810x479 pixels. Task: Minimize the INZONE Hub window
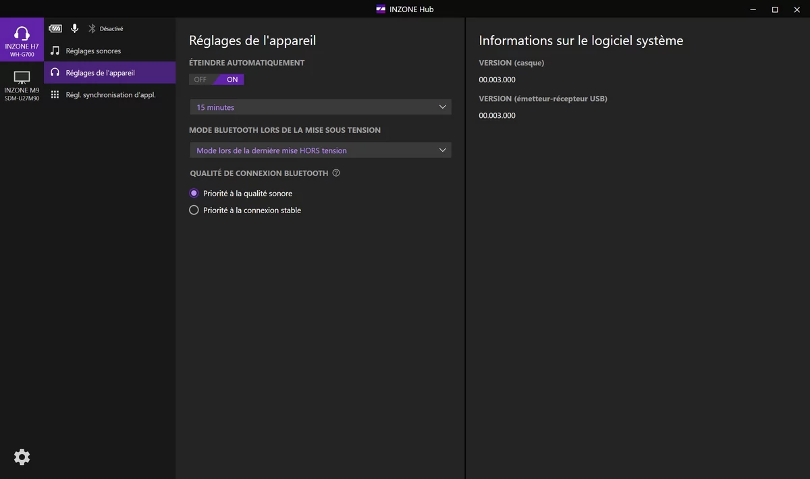pos(753,9)
